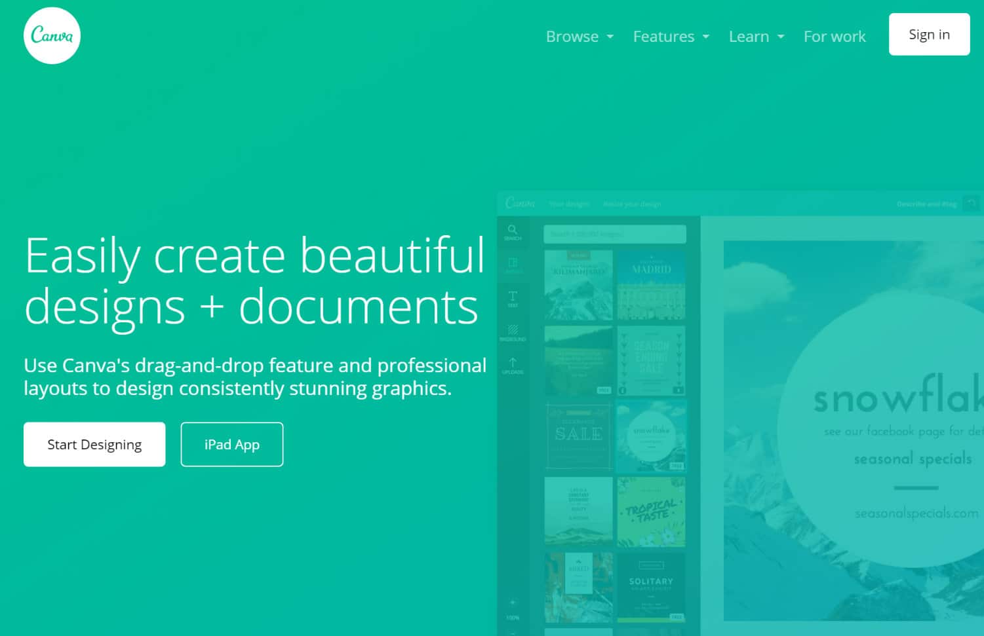Choose Resize your design option
Screen dimensions: 984x636
(633, 204)
